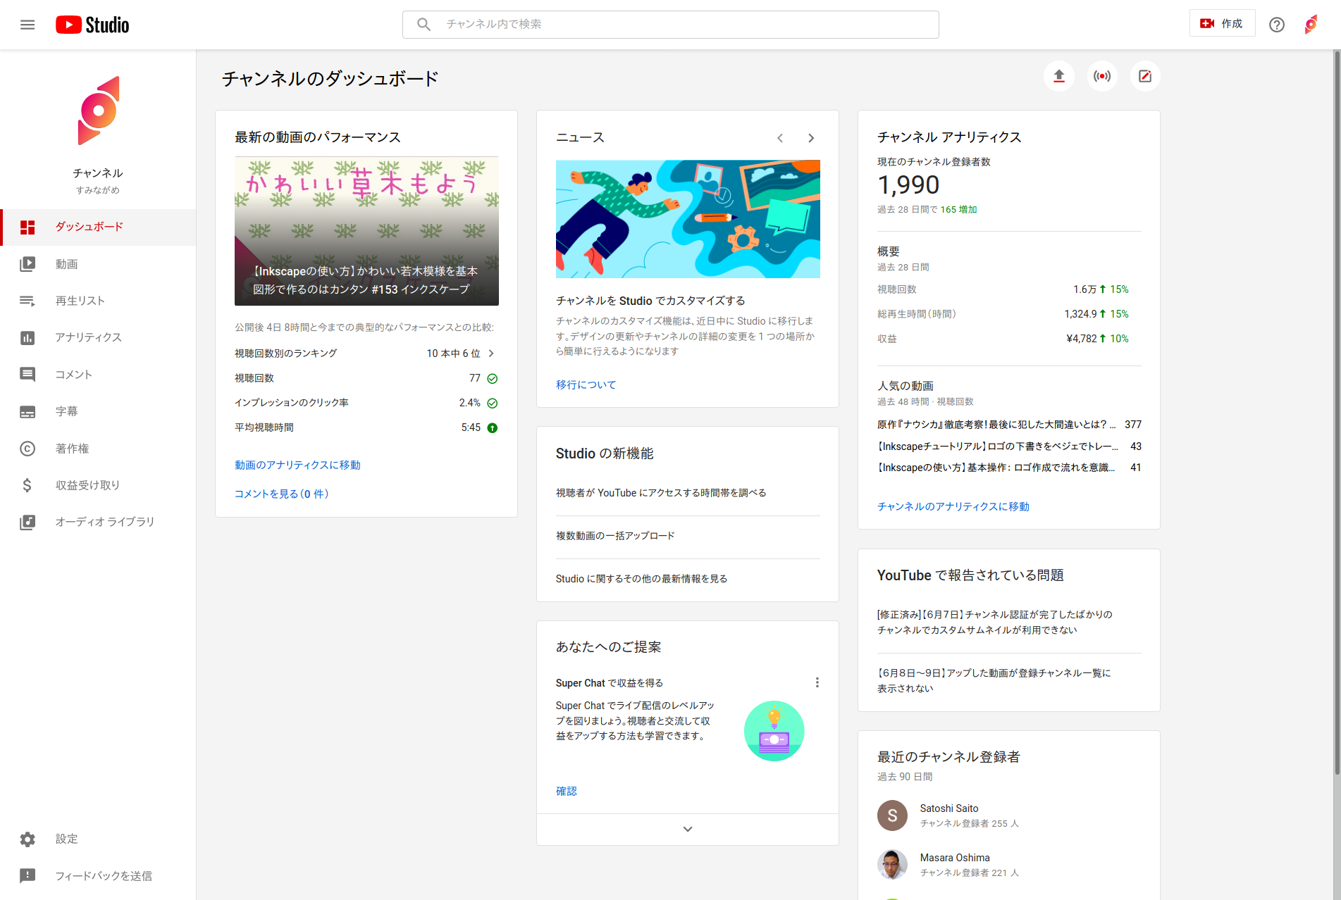Image resolution: width=1341 pixels, height=900 pixels.
Task: Open 収益受け取り in sidebar
Action: click(x=98, y=485)
